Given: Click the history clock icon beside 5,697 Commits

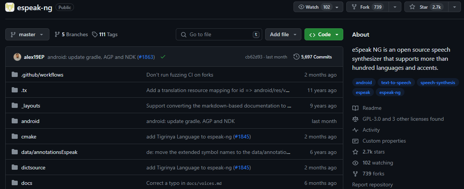Looking at the screenshot, I should [297, 57].
